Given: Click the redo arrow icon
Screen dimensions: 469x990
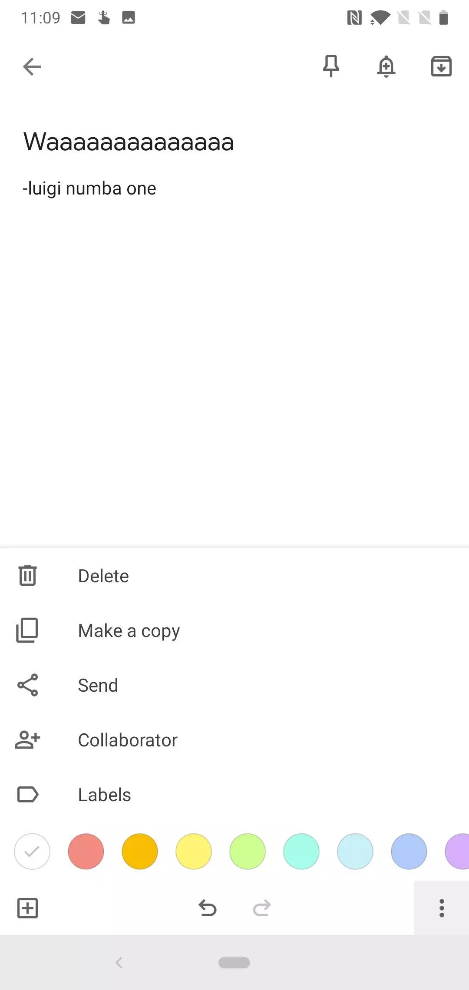Looking at the screenshot, I should tap(262, 908).
